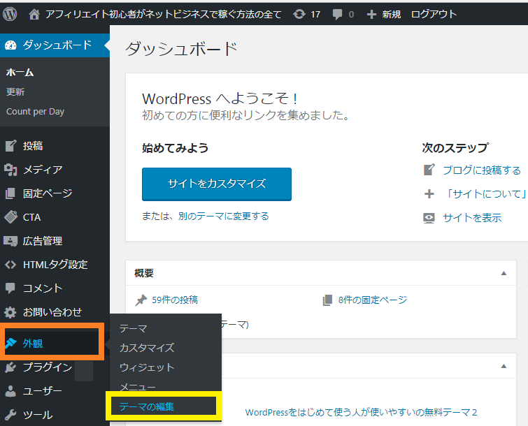The image size is (528, 426).
Task: Click 新規 in admin bar
Action: tap(392, 14)
